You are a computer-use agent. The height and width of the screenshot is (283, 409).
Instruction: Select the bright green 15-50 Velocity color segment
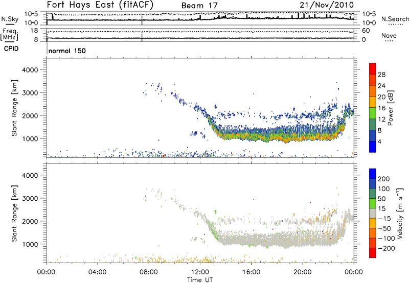tap(373, 203)
